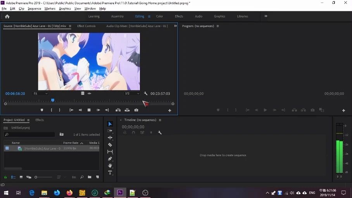Select the Type tool

pyautogui.click(x=110, y=173)
